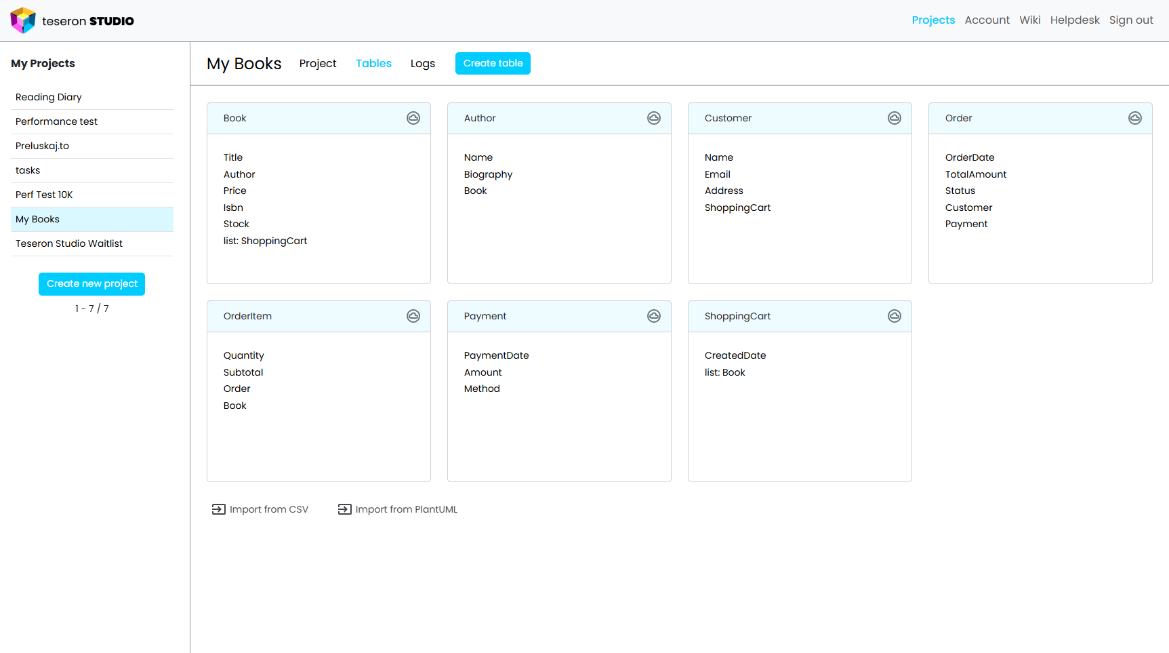Click the Status field in Order table
Viewport: 1169px width, 653px height.
[x=960, y=191]
